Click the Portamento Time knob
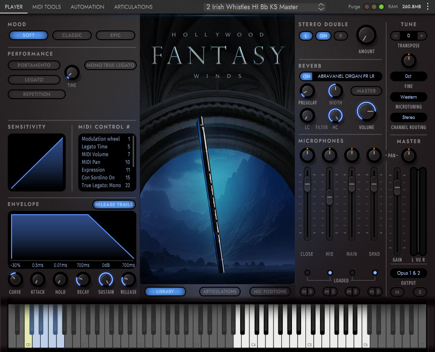The height and width of the screenshot is (352, 435). [x=72, y=73]
